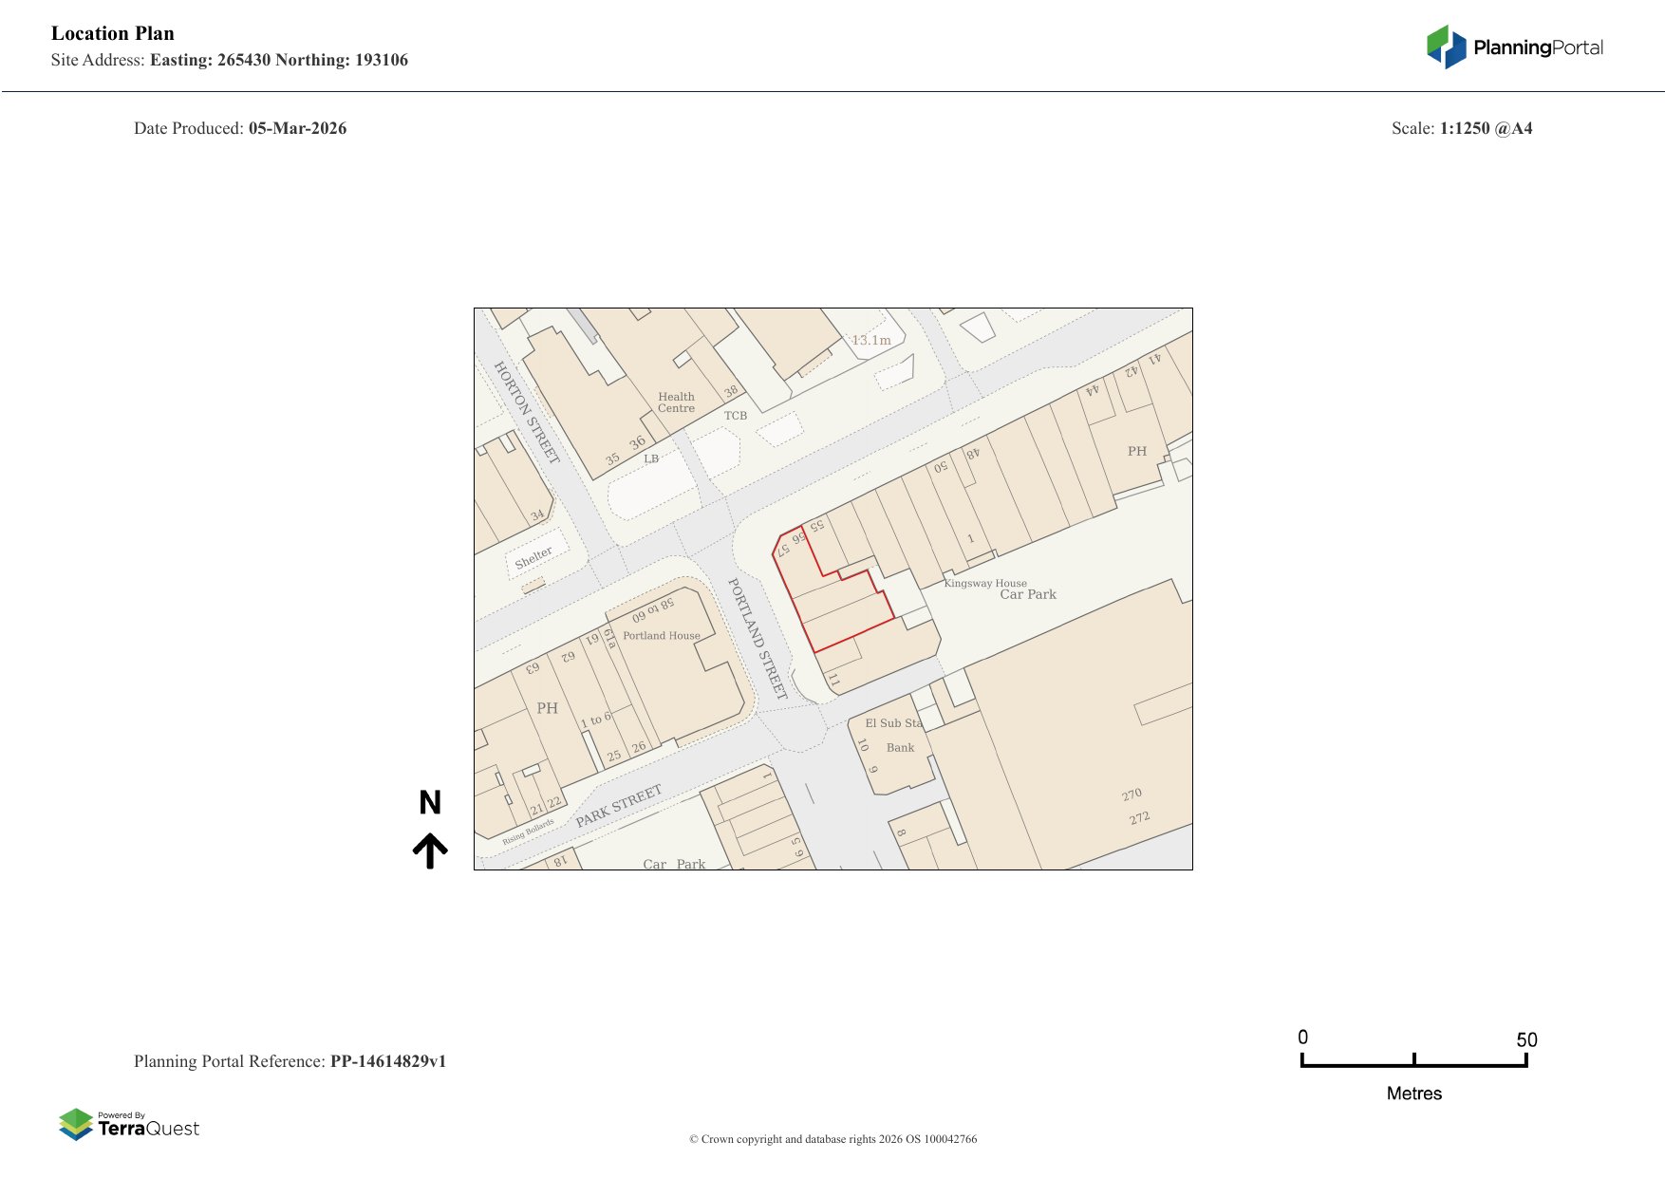Click the north arrow below the N
1665x1178 pixels.
430,851
